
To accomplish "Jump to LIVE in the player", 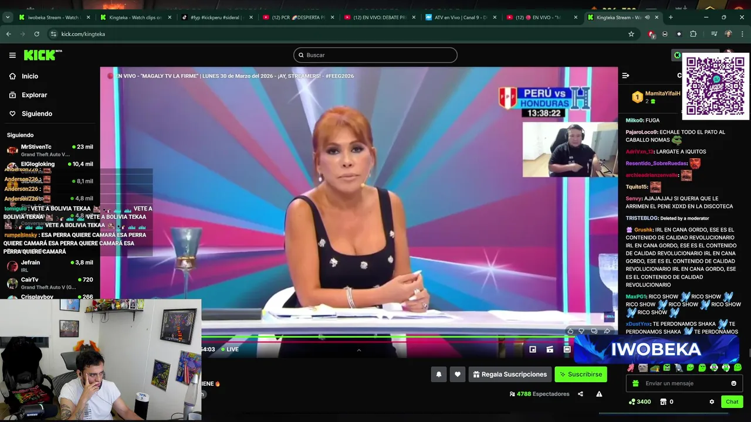I will coord(230,349).
